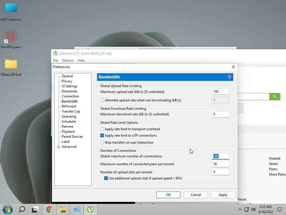Viewport: 286px width, 215px height.
Task: Click the Maximum download rate field
Action: [x=220, y=114]
